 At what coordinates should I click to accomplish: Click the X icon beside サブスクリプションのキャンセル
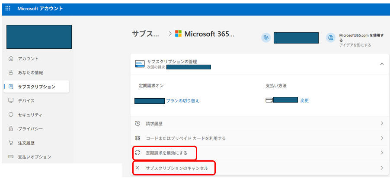137,168
